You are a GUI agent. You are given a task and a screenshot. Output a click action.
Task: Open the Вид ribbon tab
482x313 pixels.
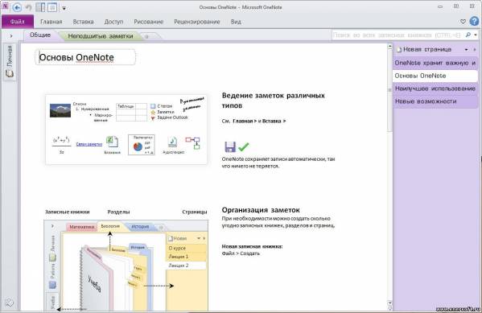coord(236,22)
